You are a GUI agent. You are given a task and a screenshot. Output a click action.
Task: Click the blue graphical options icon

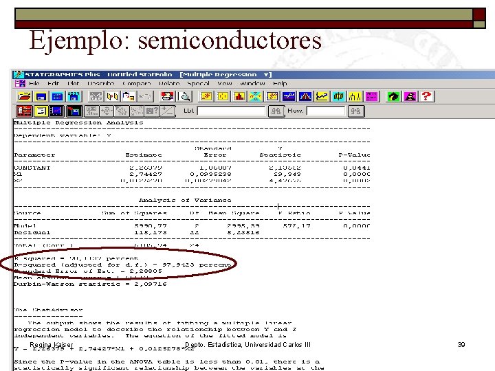coord(58,111)
